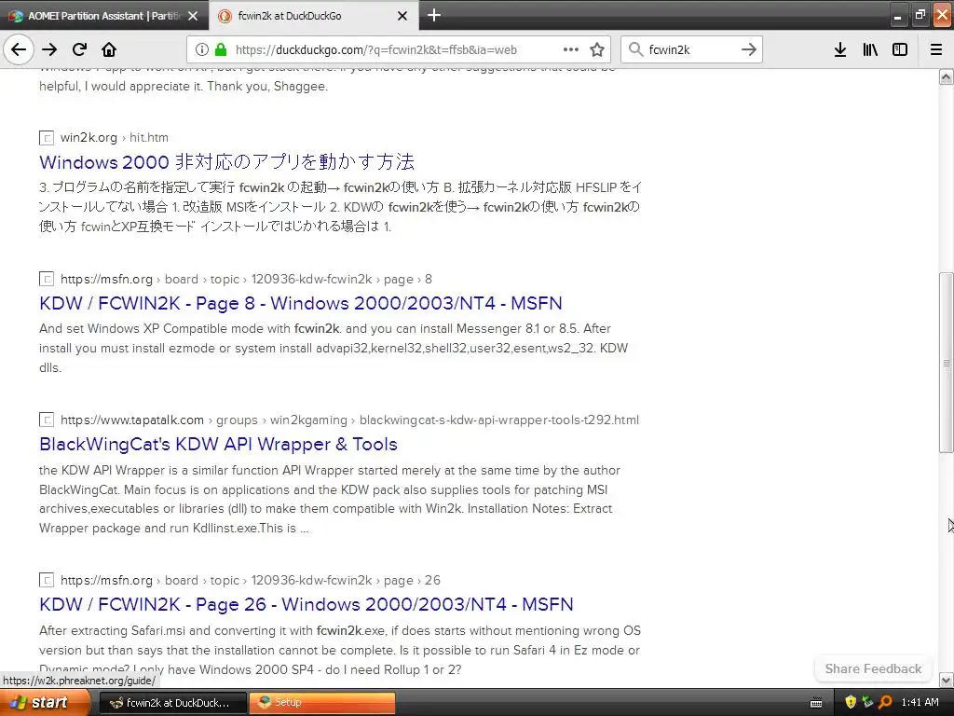Go back with the browser back arrow
Screen dimensions: 954x716
click(x=19, y=49)
